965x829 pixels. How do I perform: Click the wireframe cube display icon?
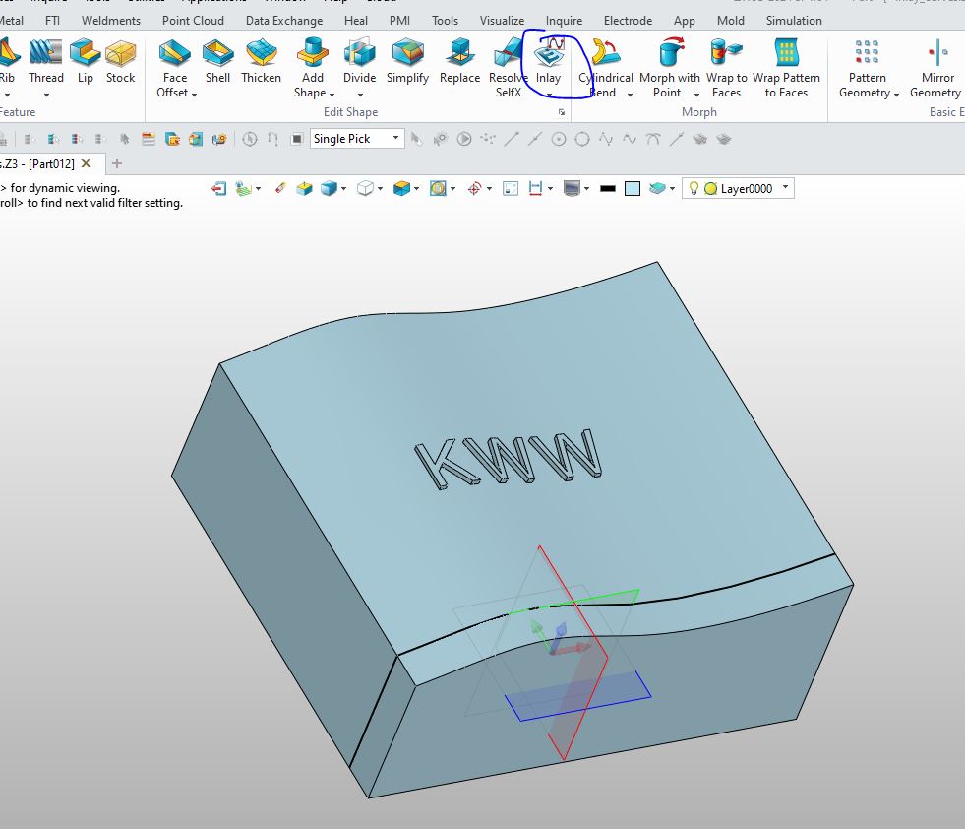tap(365, 188)
